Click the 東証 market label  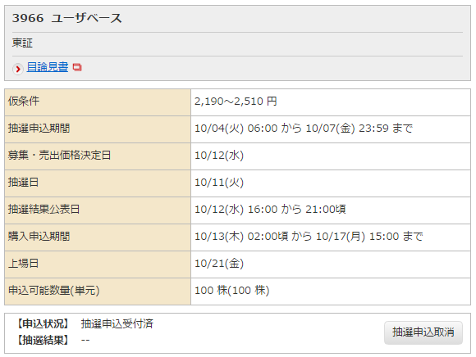[x=22, y=43]
